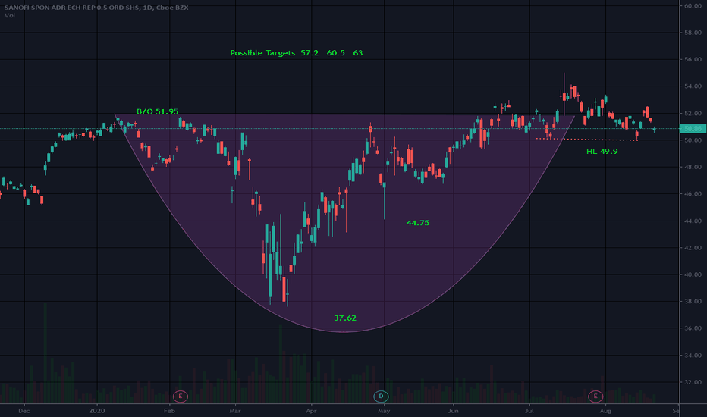This screenshot has height=417, width=707.
Task: Click the earnings E marker near August
Action: pos(595,397)
